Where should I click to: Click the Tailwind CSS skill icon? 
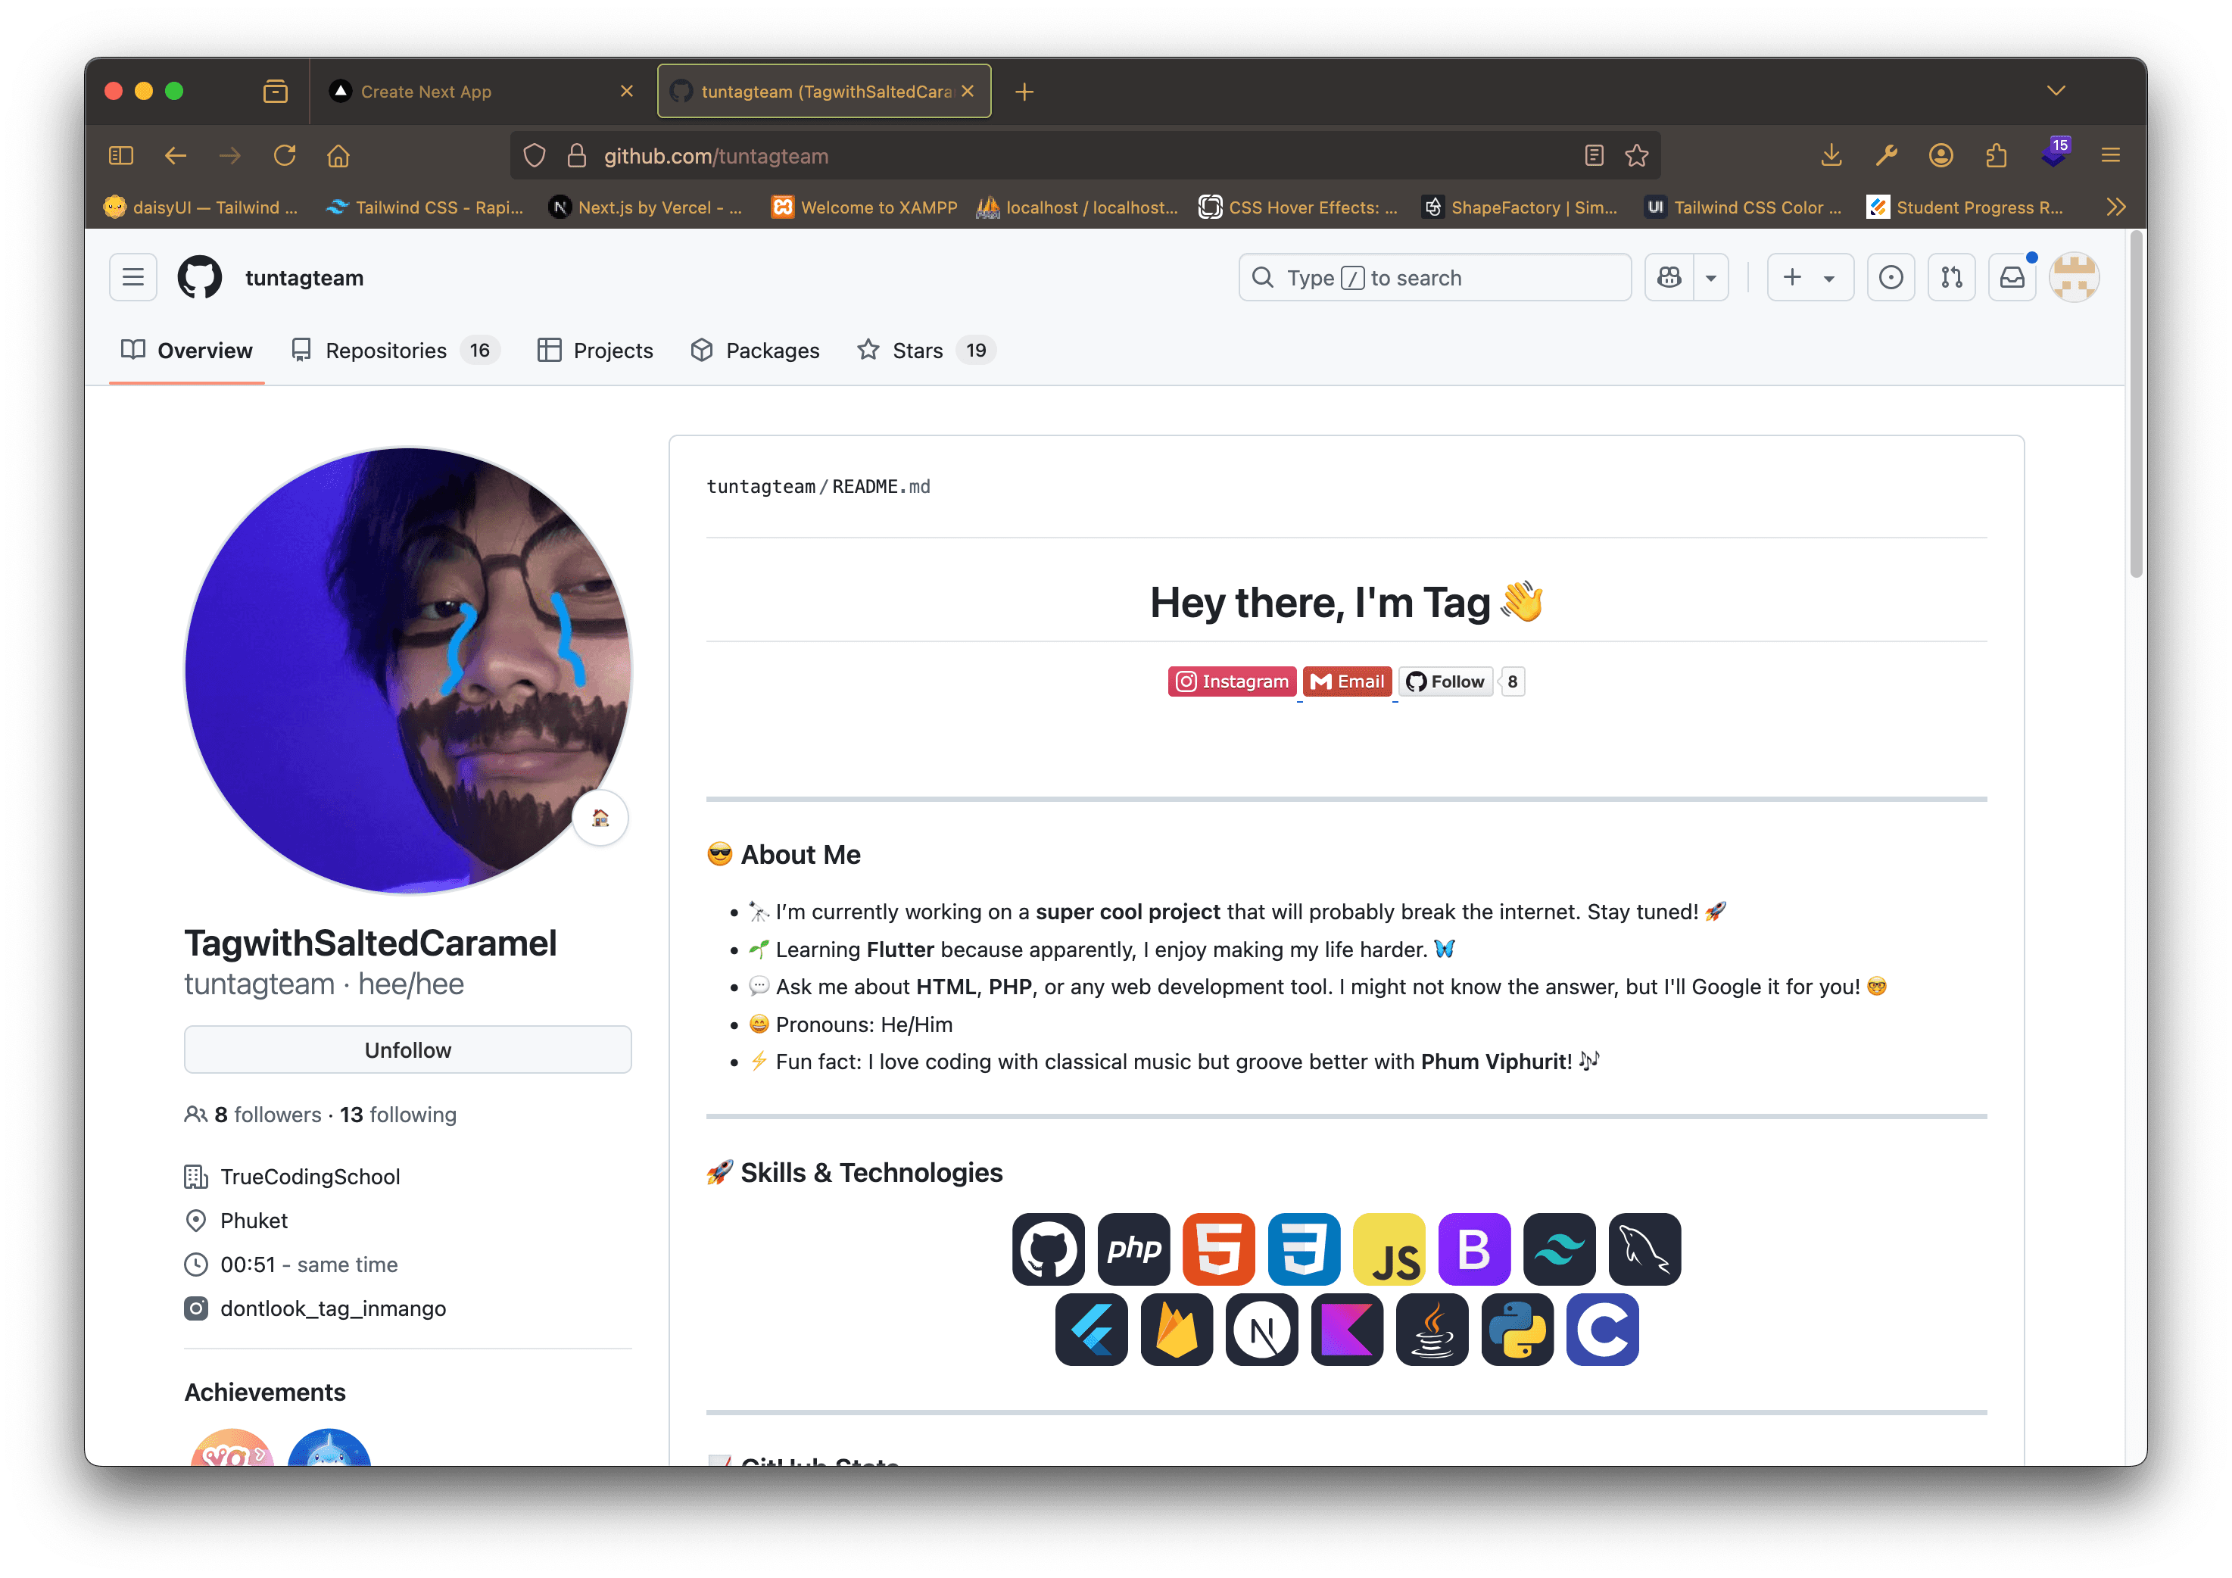coord(1559,1249)
